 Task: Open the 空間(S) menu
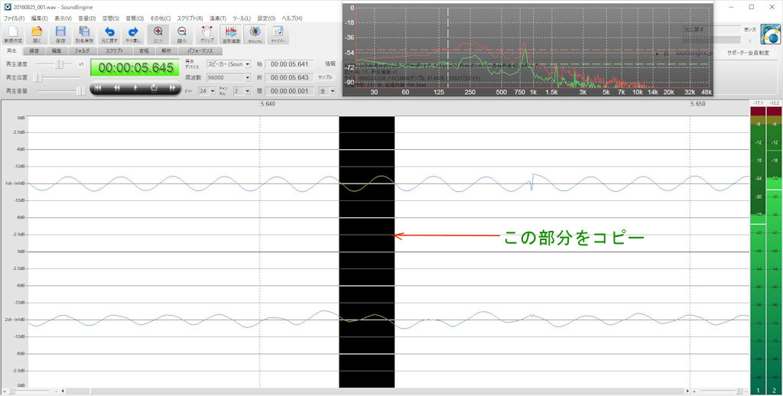coord(110,18)
